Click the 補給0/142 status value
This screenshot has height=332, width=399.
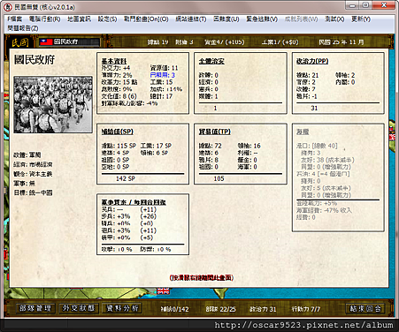coord(175,309)
